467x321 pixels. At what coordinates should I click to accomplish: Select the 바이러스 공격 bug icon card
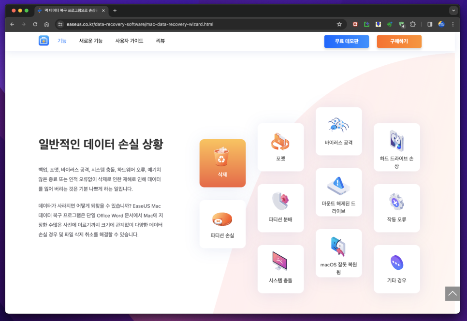click(x=338, y=131)
